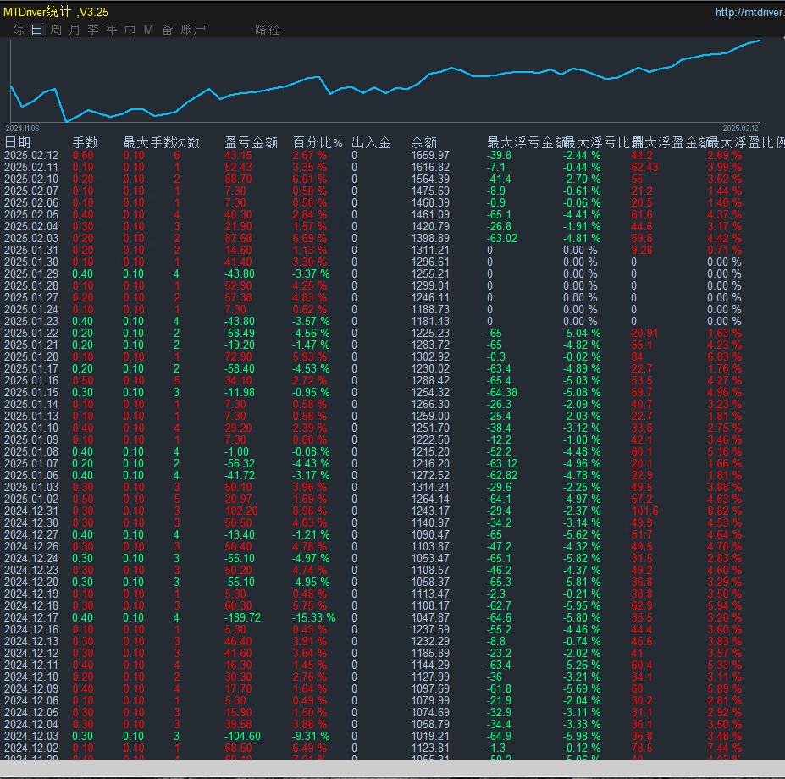Image resolution: width=785 pixels, height=779 pixels.
Task: Click the 出入金 column header
Action: [x=371, y=143]
